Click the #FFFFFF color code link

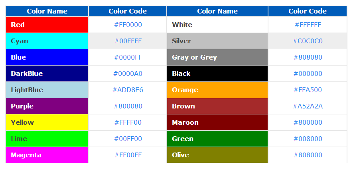(x=308, y=25)
